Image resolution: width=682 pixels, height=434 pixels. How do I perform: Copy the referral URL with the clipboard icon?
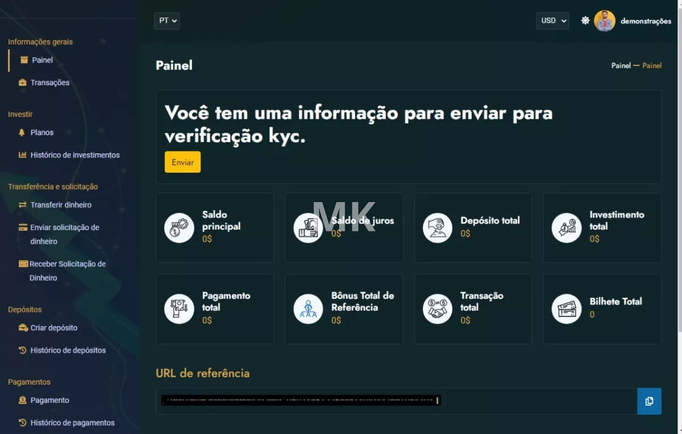coord(649,401)
